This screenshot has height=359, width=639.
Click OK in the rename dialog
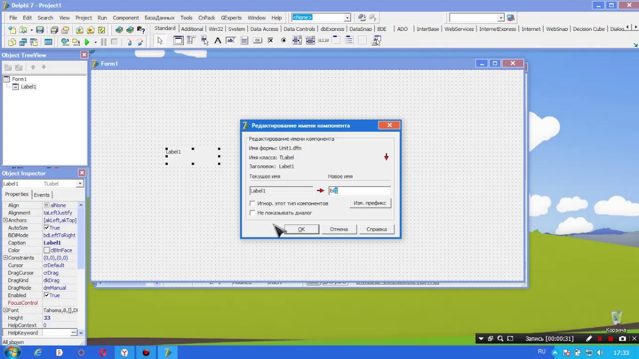coord(301,229)
